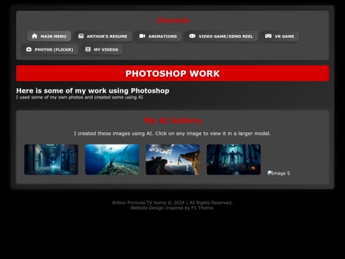Screen dimensions: 345x259
Task: Click the resume document icon
Action: (81, 36)
